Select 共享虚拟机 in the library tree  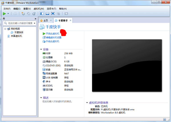[x=17, y=36]
